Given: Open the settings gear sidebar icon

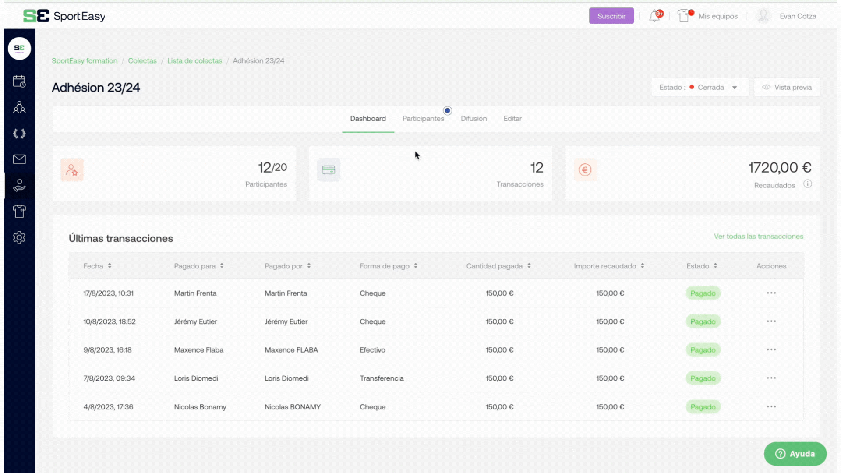Looking at the screenshot, I should (19, 237).
